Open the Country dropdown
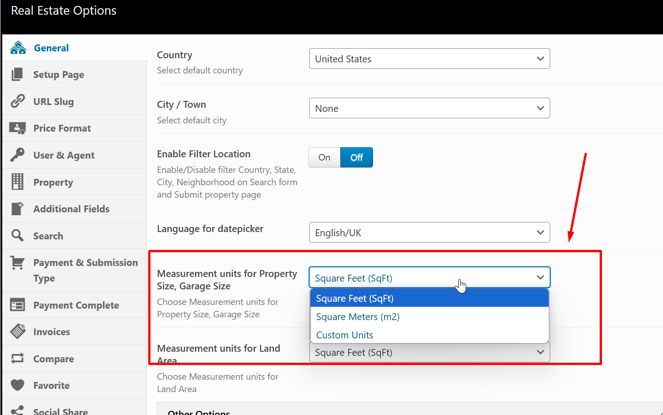The height and width of the screenshot is (415, 663). (429, 59)
